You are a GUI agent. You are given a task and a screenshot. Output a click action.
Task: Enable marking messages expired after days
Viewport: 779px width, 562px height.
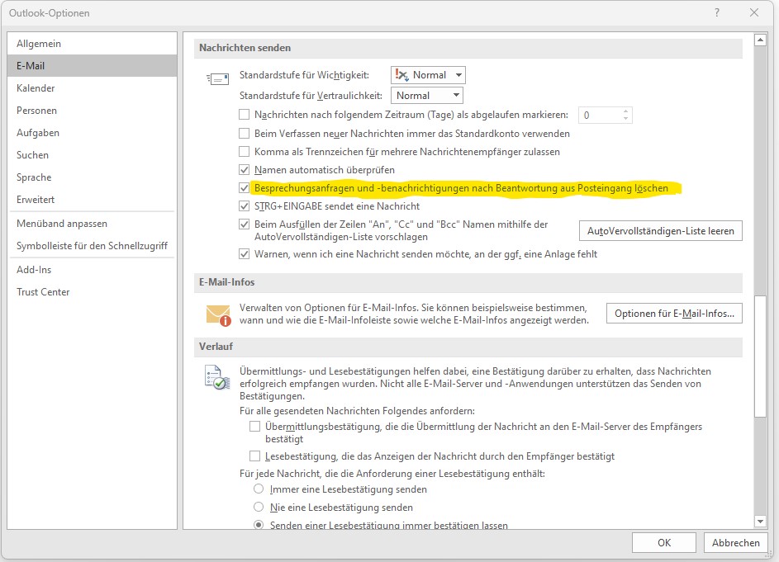point(244,115)
